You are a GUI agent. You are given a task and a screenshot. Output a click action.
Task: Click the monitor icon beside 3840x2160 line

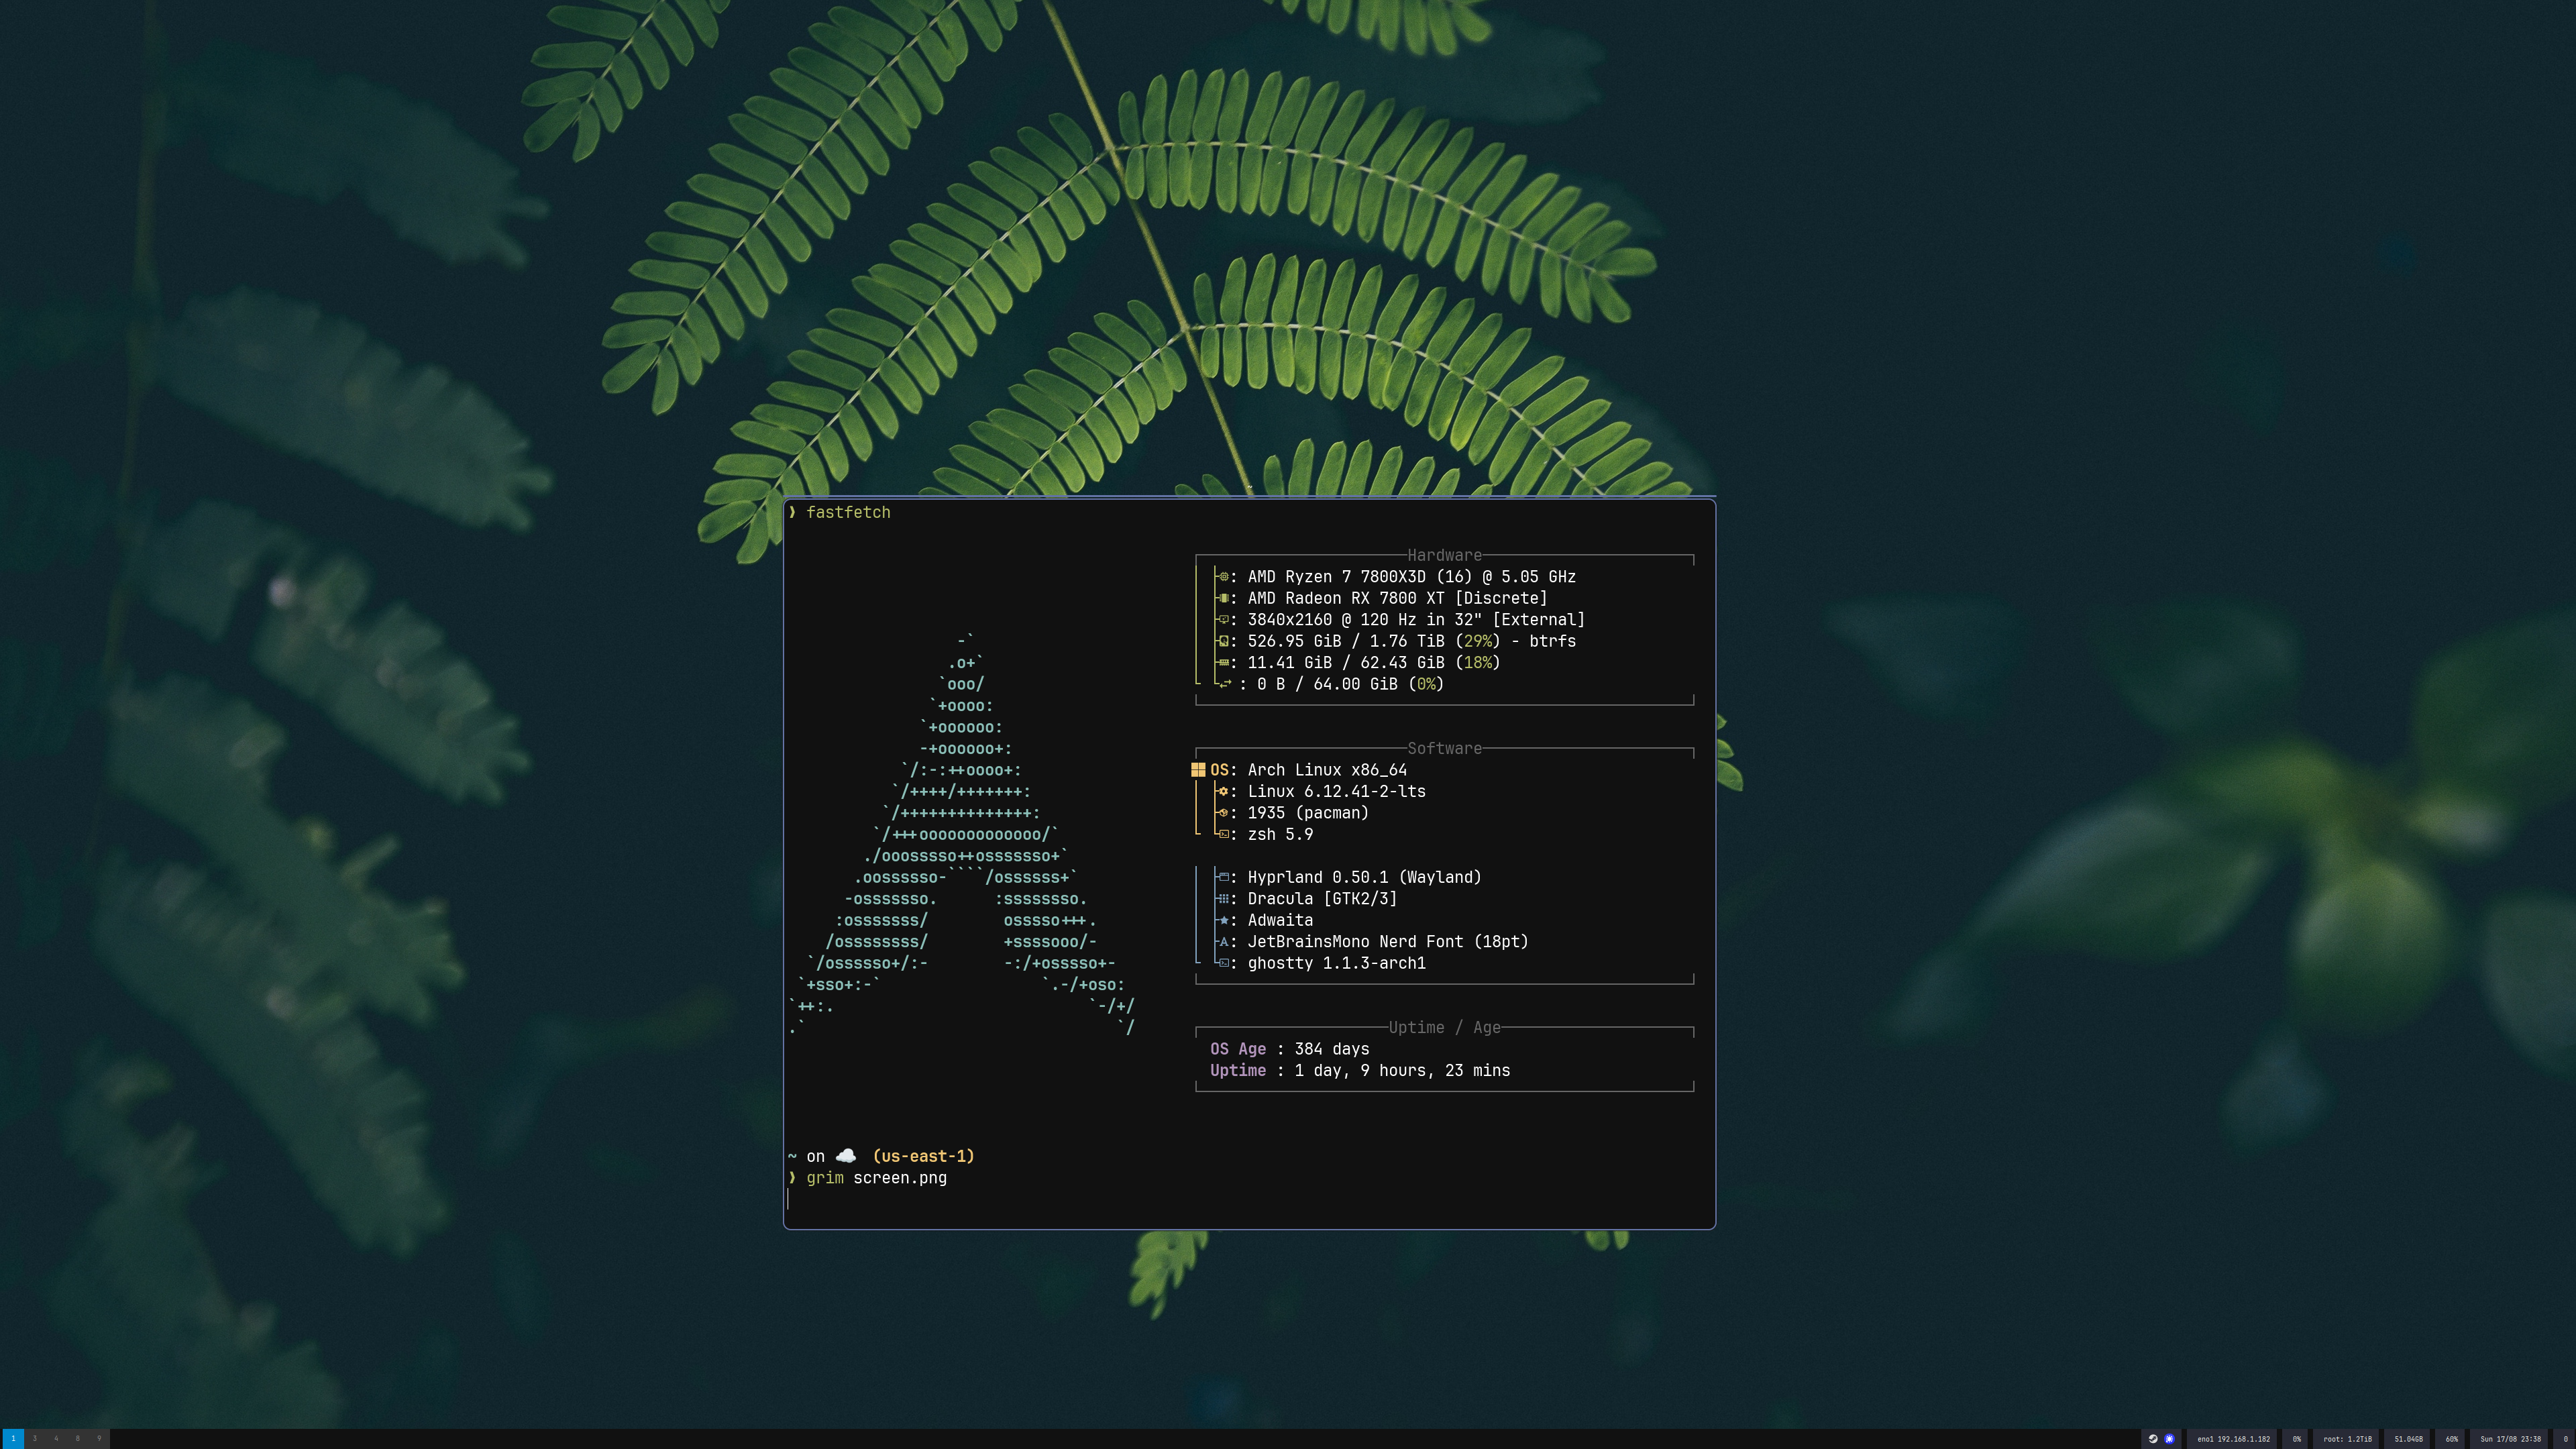1224,620
